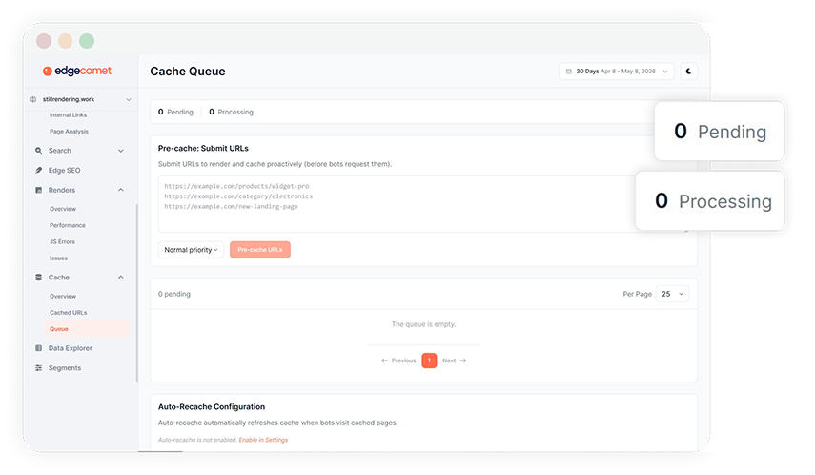The width and height of the screenshot is (815, 475).
Task: Open Cache Overview page
Action: click(63, 296)
